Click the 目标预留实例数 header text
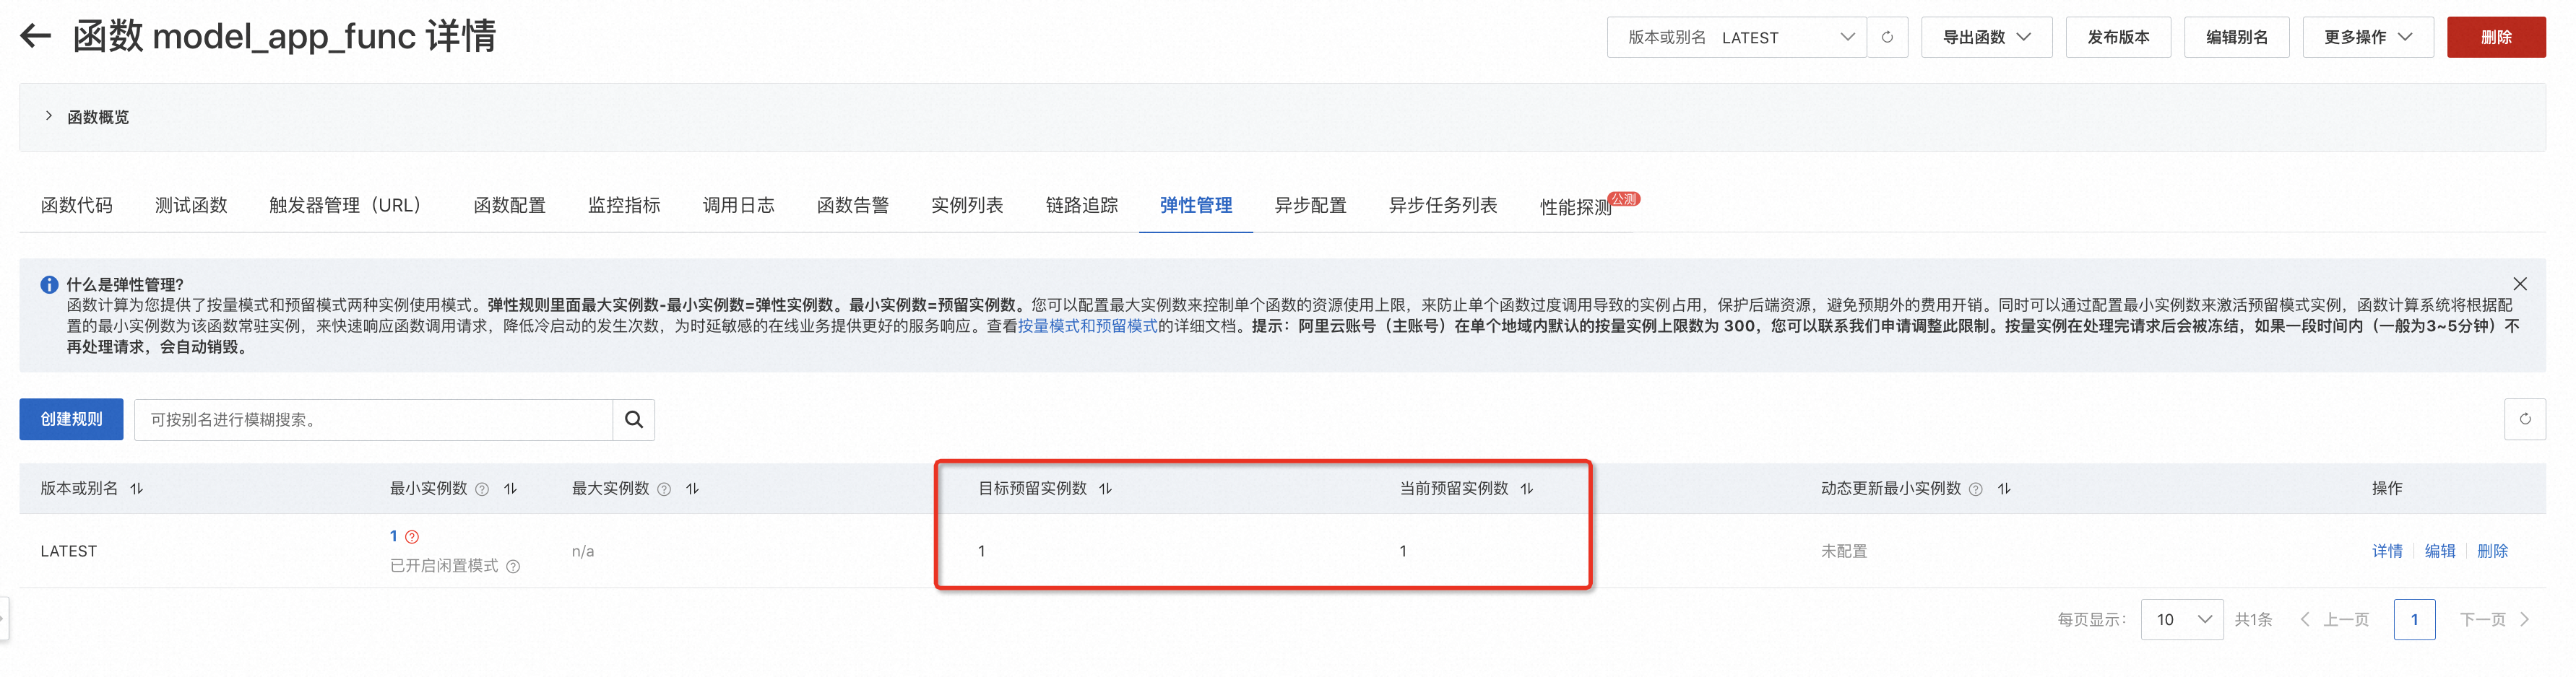Screen dimensions: 2576x677 click(x=1032, y=489)
